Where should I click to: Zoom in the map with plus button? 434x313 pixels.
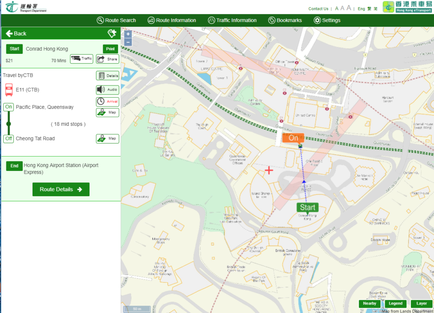point(128,34)
